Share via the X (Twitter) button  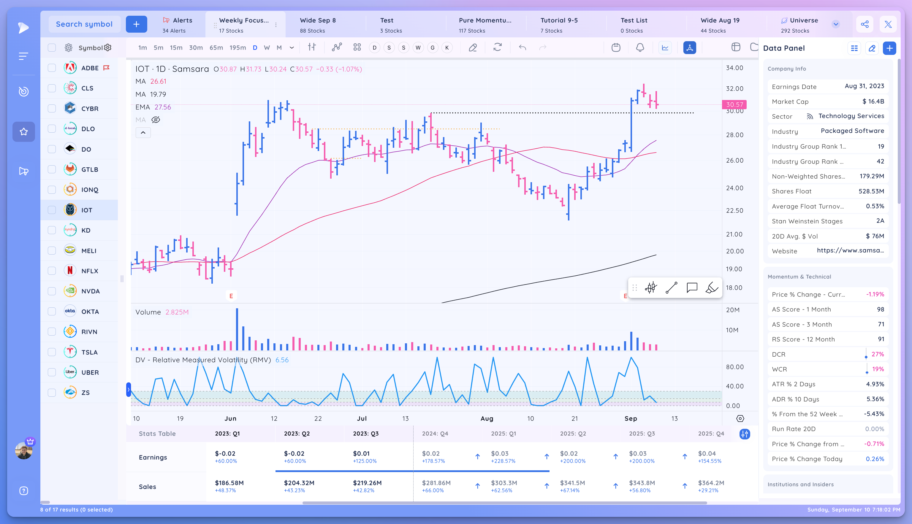click(888, 24)
